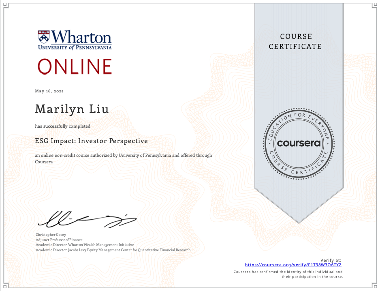Viewport: 380px width, 291px height.
Task: Click "Adjunct Professor of Finance" text
Action: tap(59, 240)
